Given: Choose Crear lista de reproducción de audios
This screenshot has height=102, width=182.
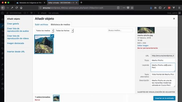Looking at the screenshot, I should pos(18,30).
